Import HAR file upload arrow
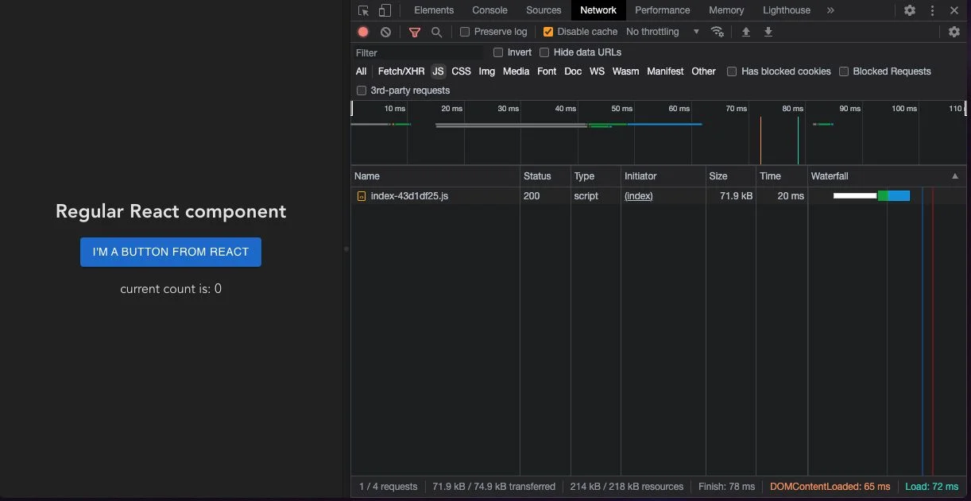 745,32
